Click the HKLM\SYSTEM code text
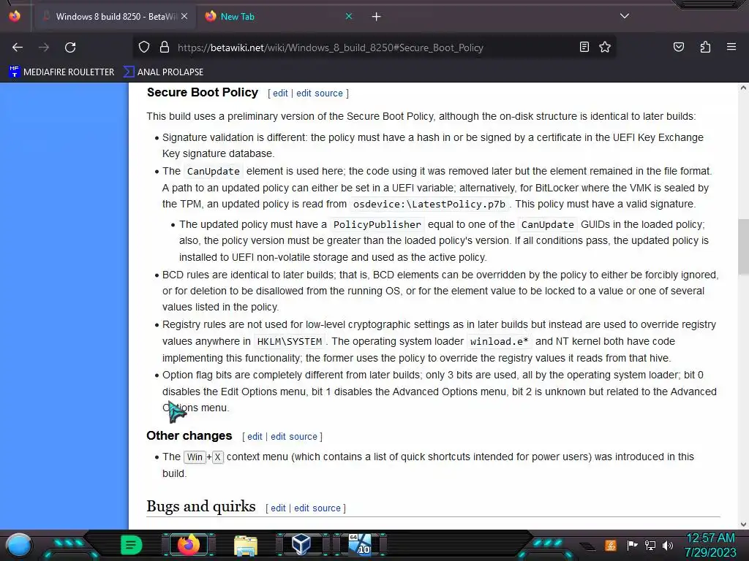This screenshot has height=561, width=749. click(x=289, y=342)
